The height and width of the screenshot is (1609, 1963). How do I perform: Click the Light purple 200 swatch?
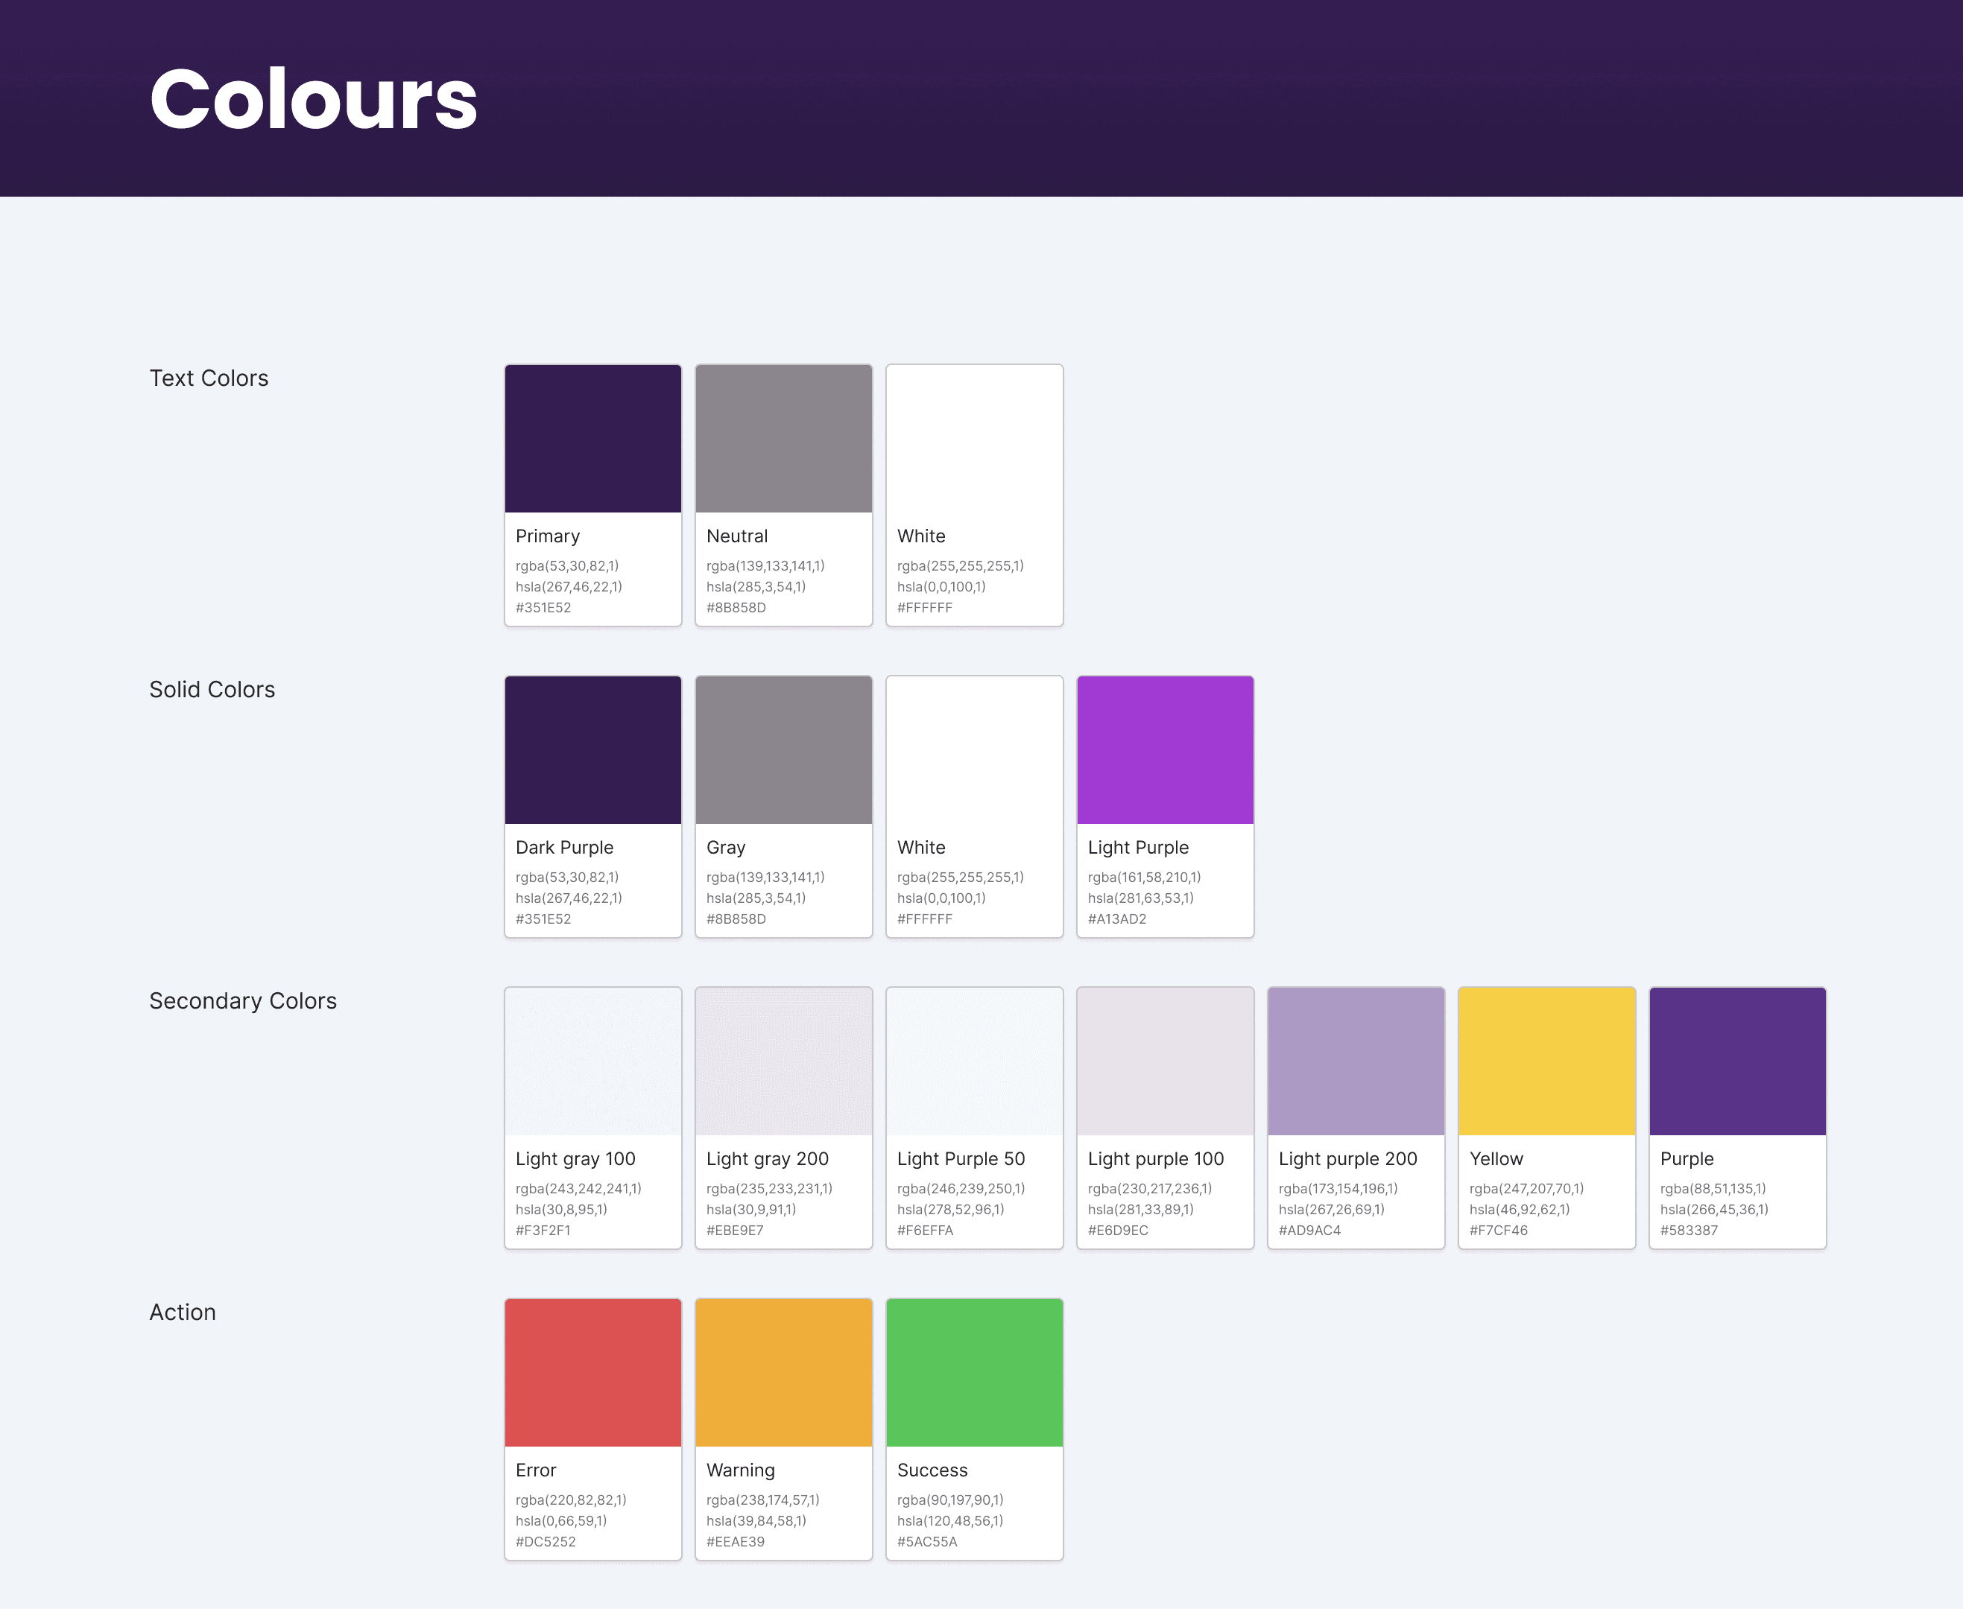[x=1356, y=1061]
